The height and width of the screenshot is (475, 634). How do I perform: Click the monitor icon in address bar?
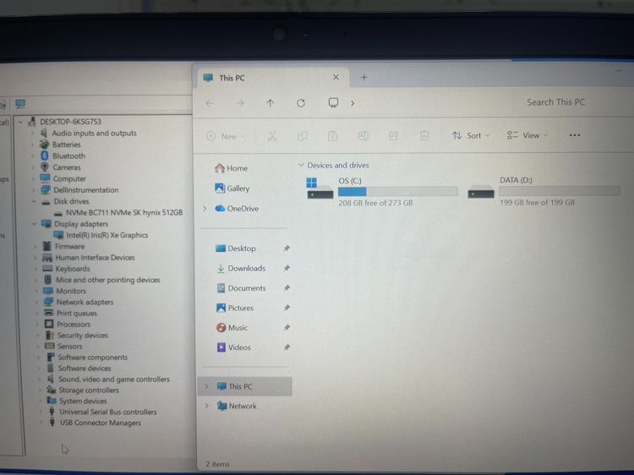click(x=333, y=102)
